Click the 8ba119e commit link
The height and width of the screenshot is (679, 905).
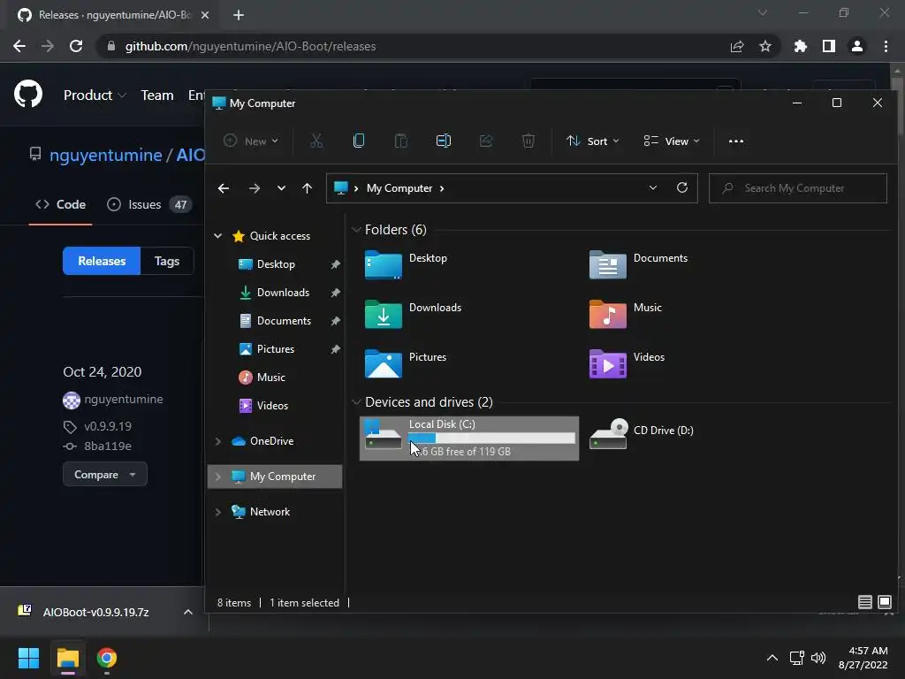107,446
